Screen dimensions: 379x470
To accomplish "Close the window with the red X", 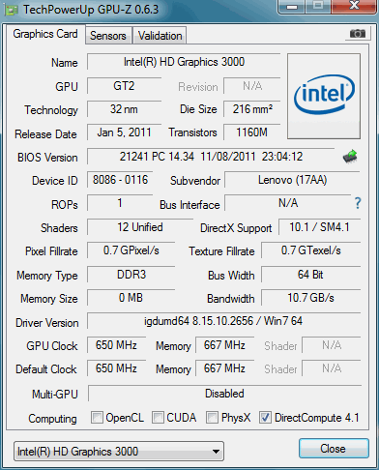I will tap(354, 6).
